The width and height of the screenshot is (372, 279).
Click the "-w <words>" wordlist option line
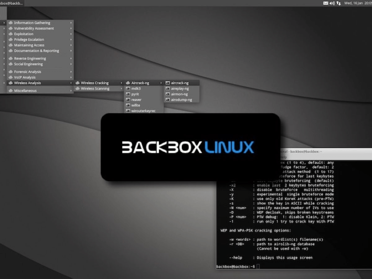276,239
